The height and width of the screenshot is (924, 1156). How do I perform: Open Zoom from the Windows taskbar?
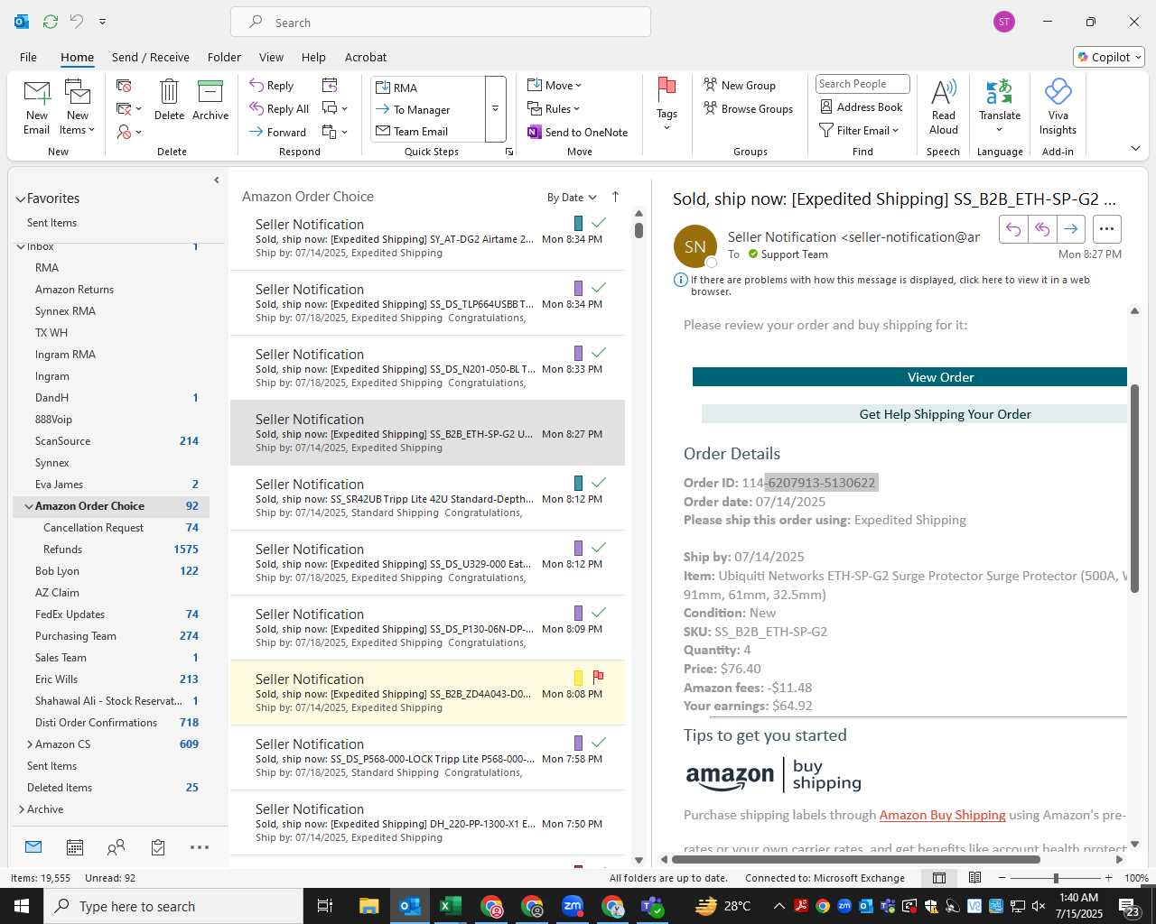(573, 906)
